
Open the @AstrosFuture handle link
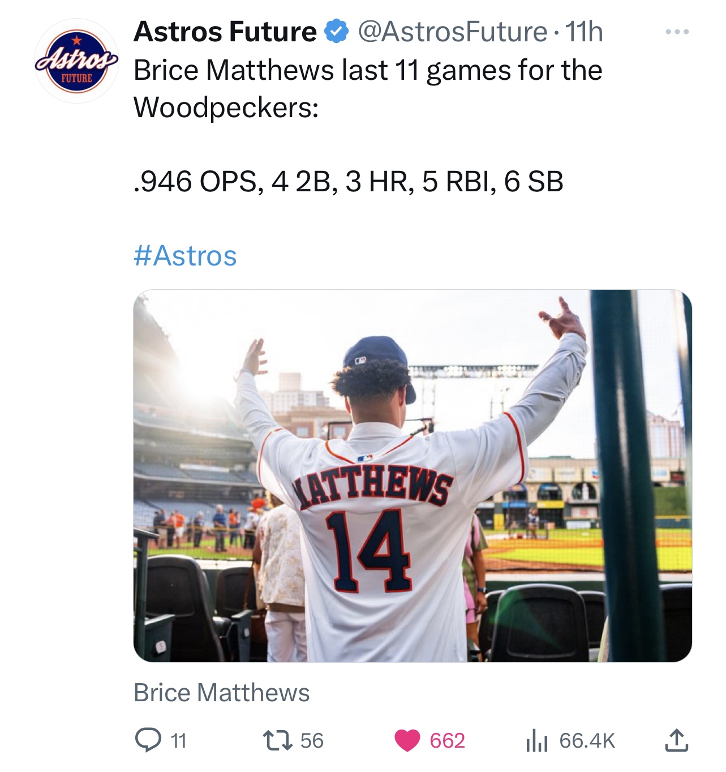click(452, 32)
